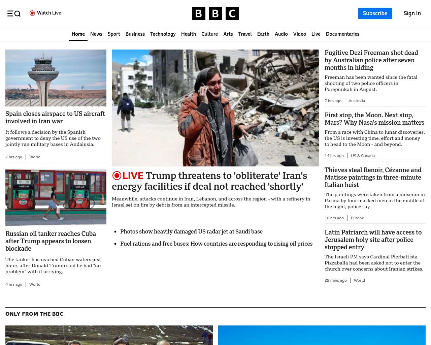
Task: Open the Live section in navigation
Action: point(316,34)
